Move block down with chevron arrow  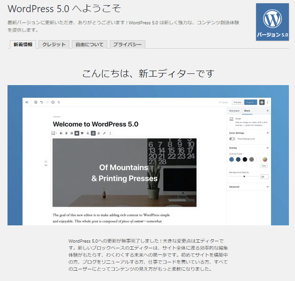(45, 166)
